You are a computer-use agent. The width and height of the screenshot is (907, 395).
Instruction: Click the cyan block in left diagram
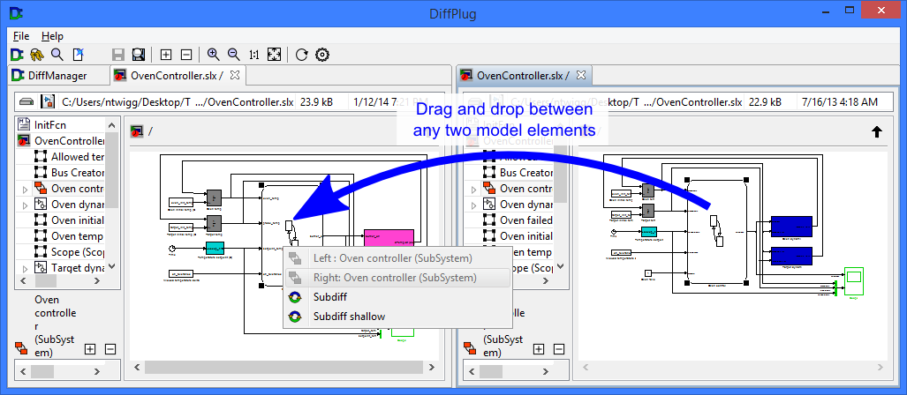215,249
